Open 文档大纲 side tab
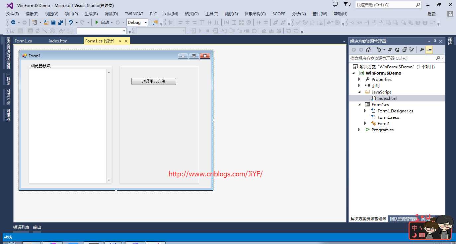Image resolution: width=456 pixels, height=244 pixels. tap(8, 97)
